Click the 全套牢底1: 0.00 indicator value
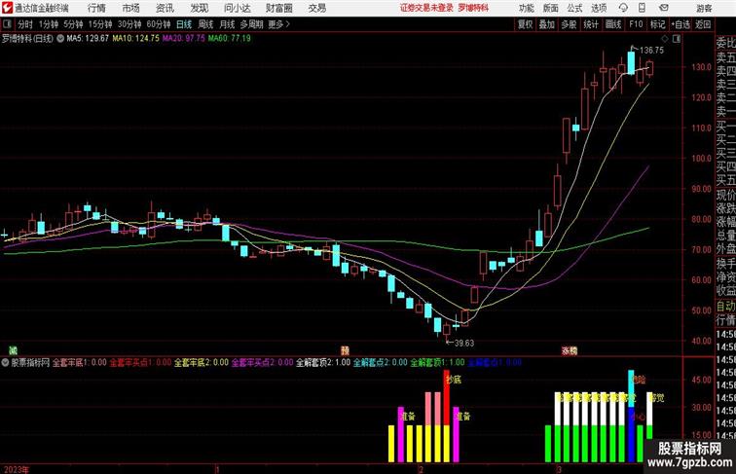This screenshot has width=736, height=474. (x=79, y=362)
